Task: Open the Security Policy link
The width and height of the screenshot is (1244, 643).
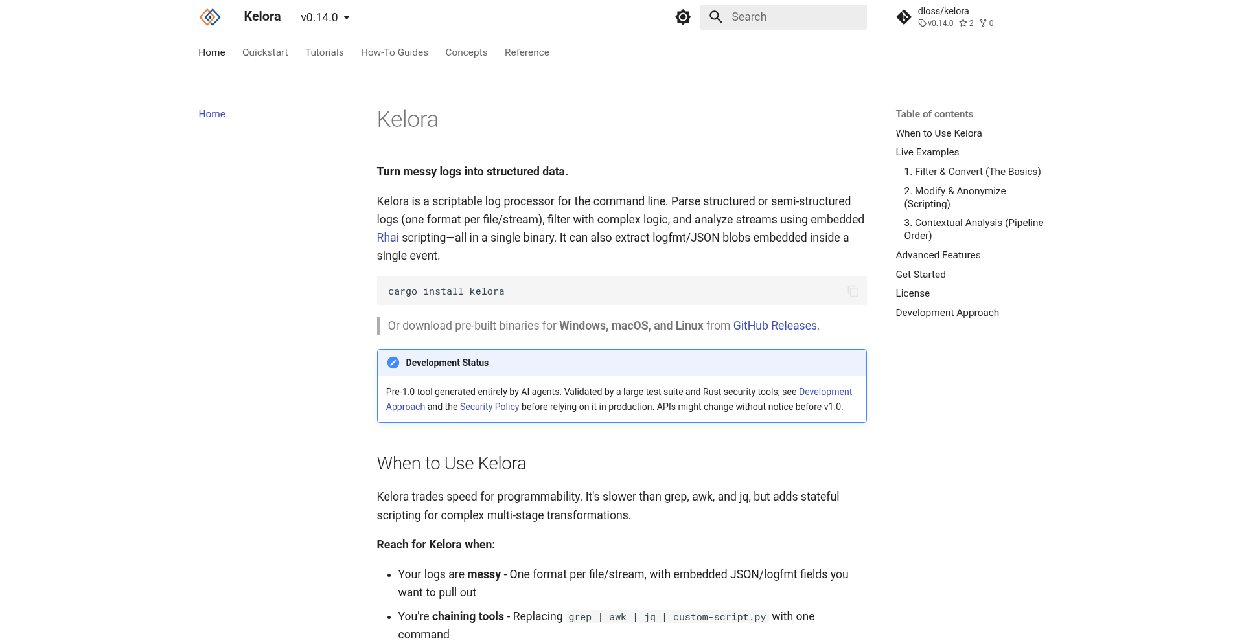Action: pos(489,407)
